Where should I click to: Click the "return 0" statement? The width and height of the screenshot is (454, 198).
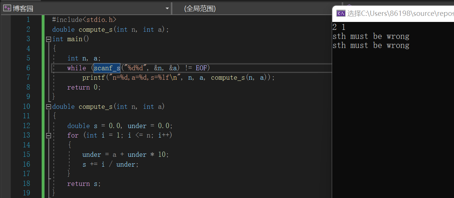click(x=84, y=87)
